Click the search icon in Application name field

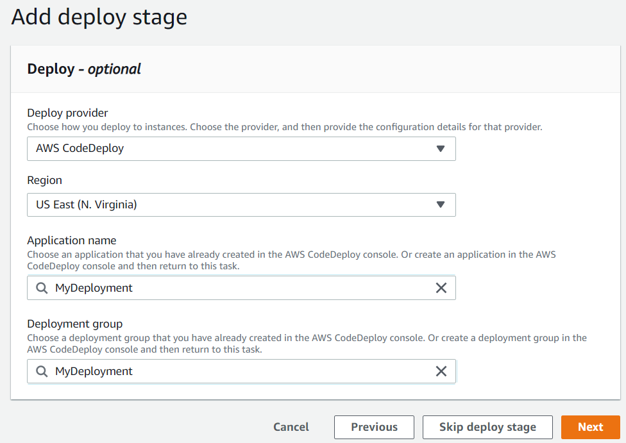click(42, 288)
